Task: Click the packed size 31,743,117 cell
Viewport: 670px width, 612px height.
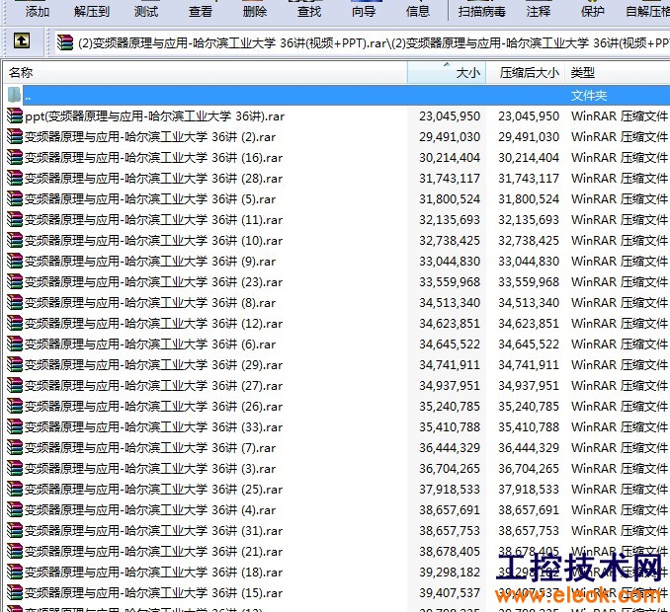Action: coord(529,179)
